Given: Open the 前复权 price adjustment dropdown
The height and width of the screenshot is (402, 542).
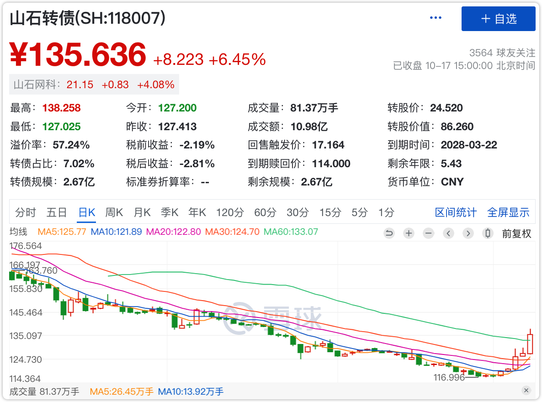Looking at the screenshot, I should pos(516,233).
